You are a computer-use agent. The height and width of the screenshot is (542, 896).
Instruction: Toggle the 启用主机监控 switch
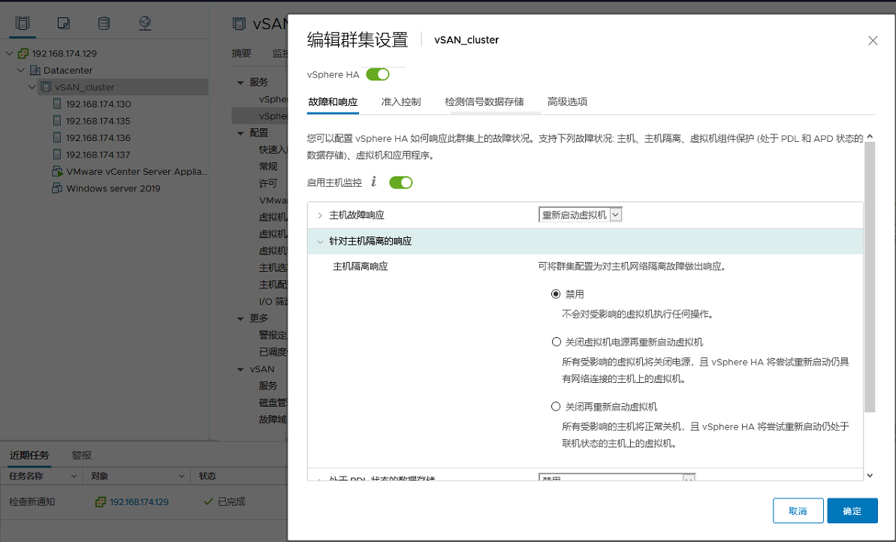pos(400,182)
